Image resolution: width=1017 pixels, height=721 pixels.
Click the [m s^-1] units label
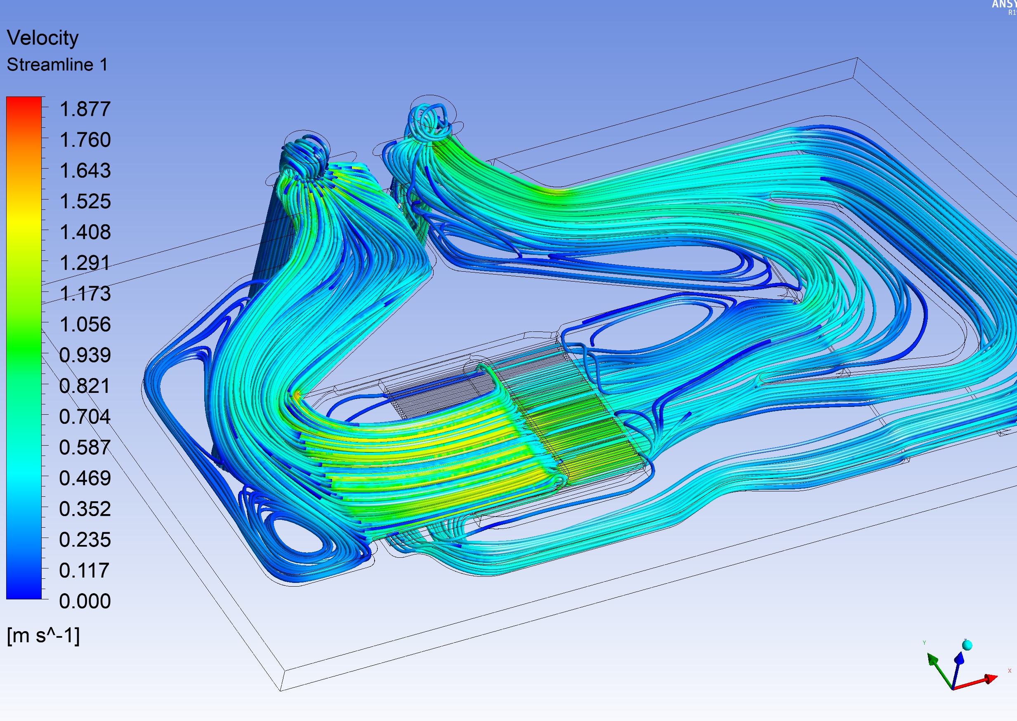tap(43, 635)
